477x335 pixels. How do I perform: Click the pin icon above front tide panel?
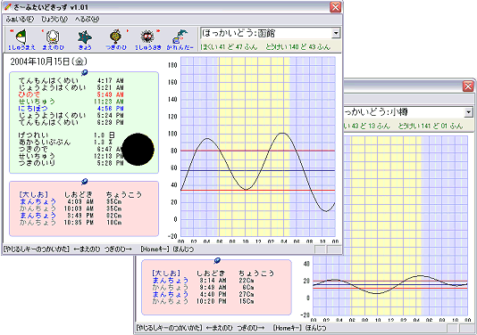85,182
